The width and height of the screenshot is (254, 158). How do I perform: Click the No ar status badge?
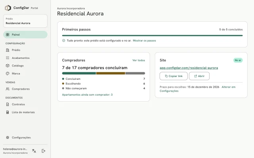(x=238, y=60)
